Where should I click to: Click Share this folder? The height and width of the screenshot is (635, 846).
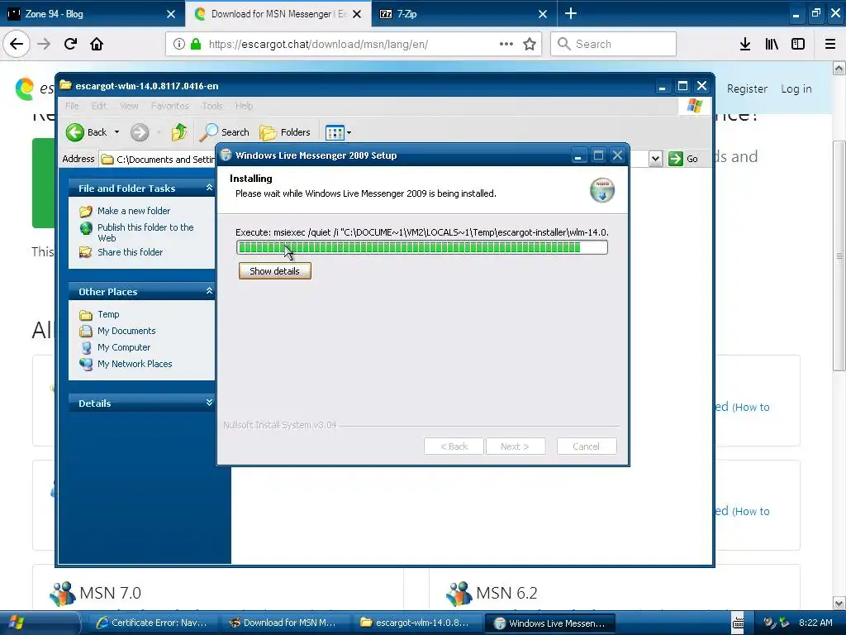tap(130, 251)
